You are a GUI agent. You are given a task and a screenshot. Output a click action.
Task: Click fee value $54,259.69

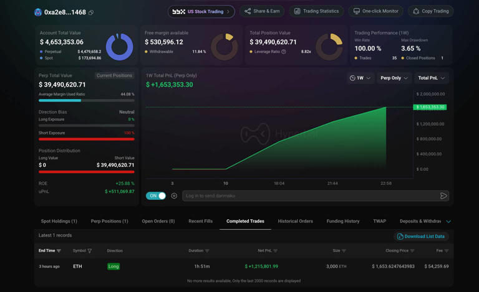[x=437, y=266]
